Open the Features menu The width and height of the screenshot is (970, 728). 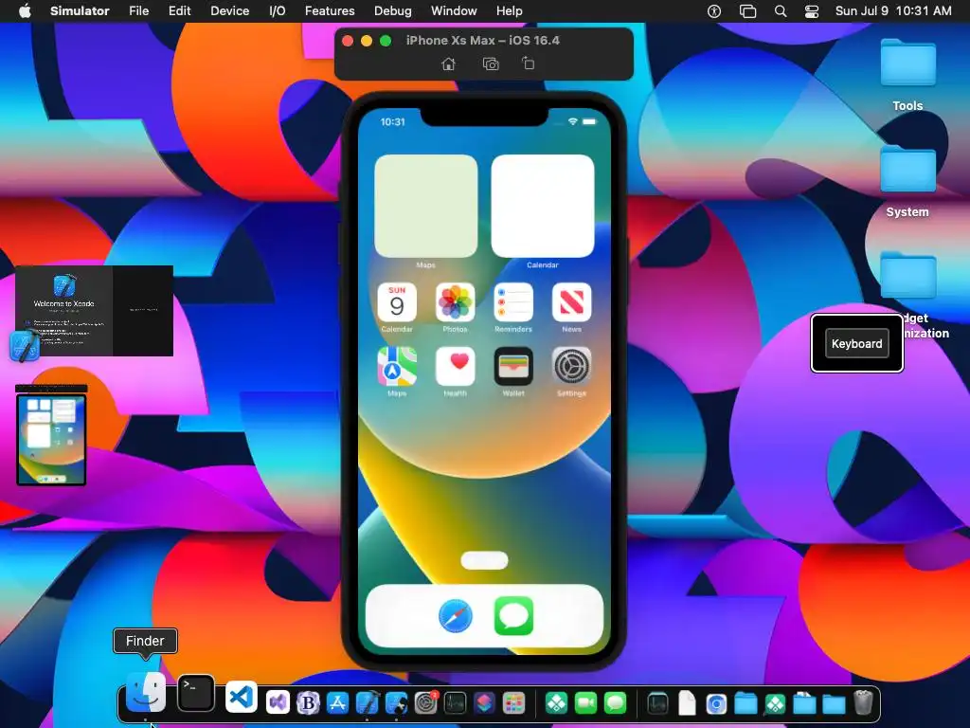tap(330, 11)
